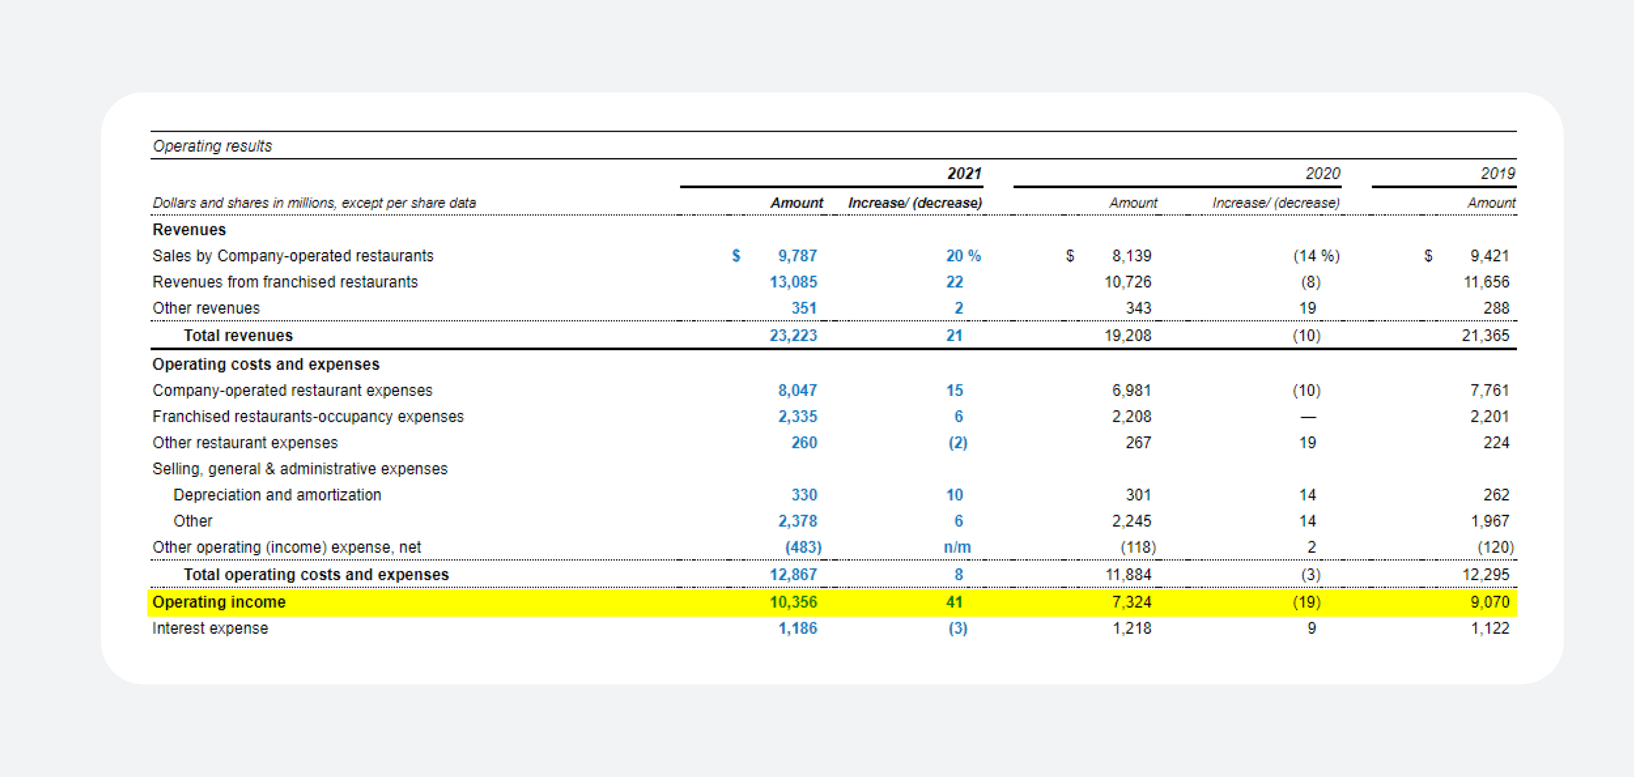Click the 23,223 total revenues value
Screen dimensions: 1634x777
794,335
